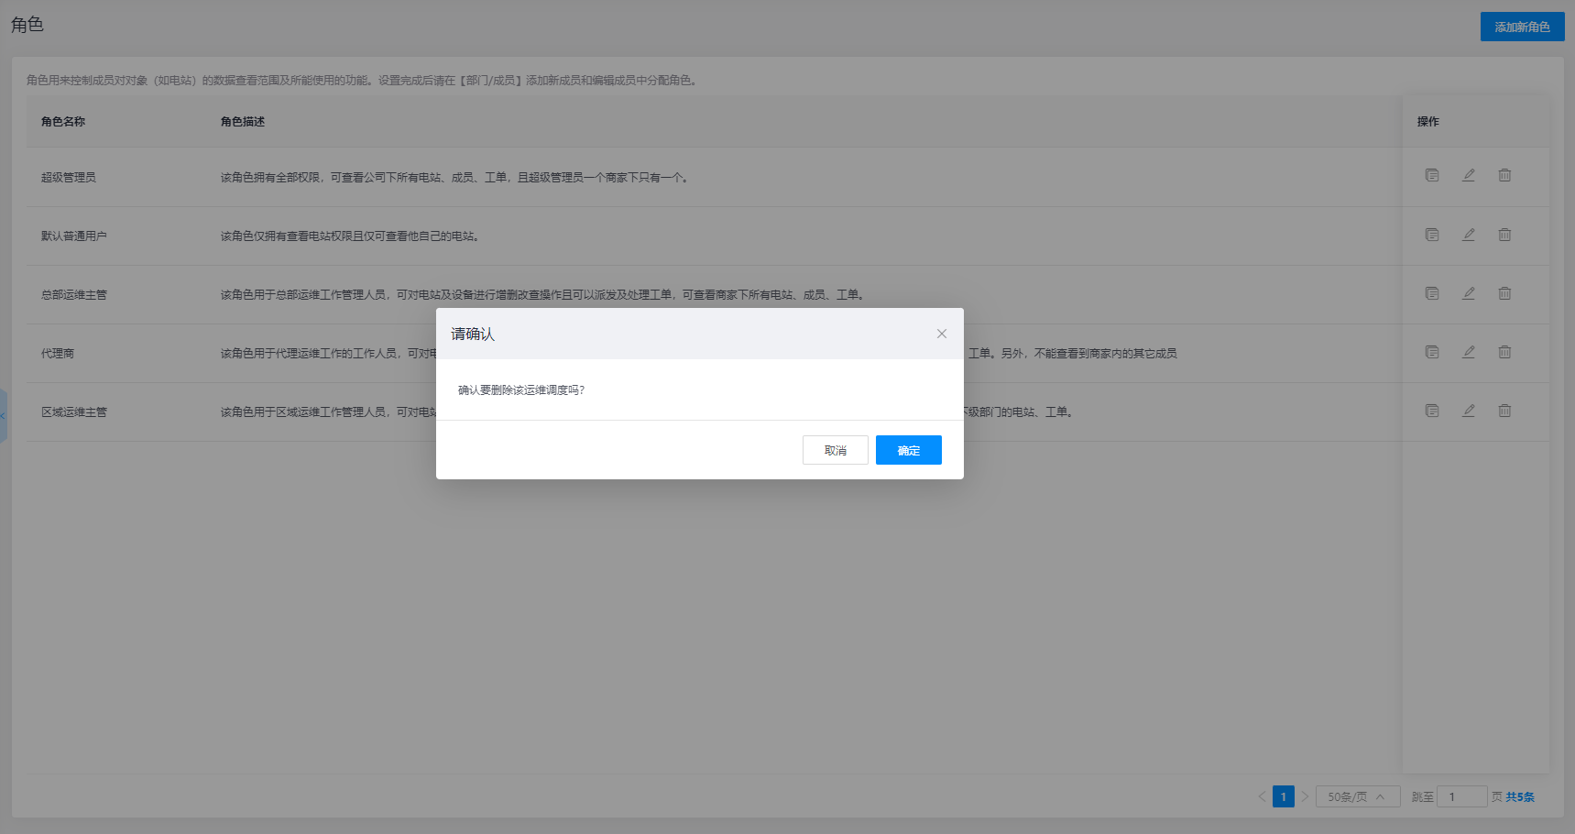Click the 添加新角色 button
This screenshot has height=834, width=1575.
pyautogui.click(x=1522, y=27)
